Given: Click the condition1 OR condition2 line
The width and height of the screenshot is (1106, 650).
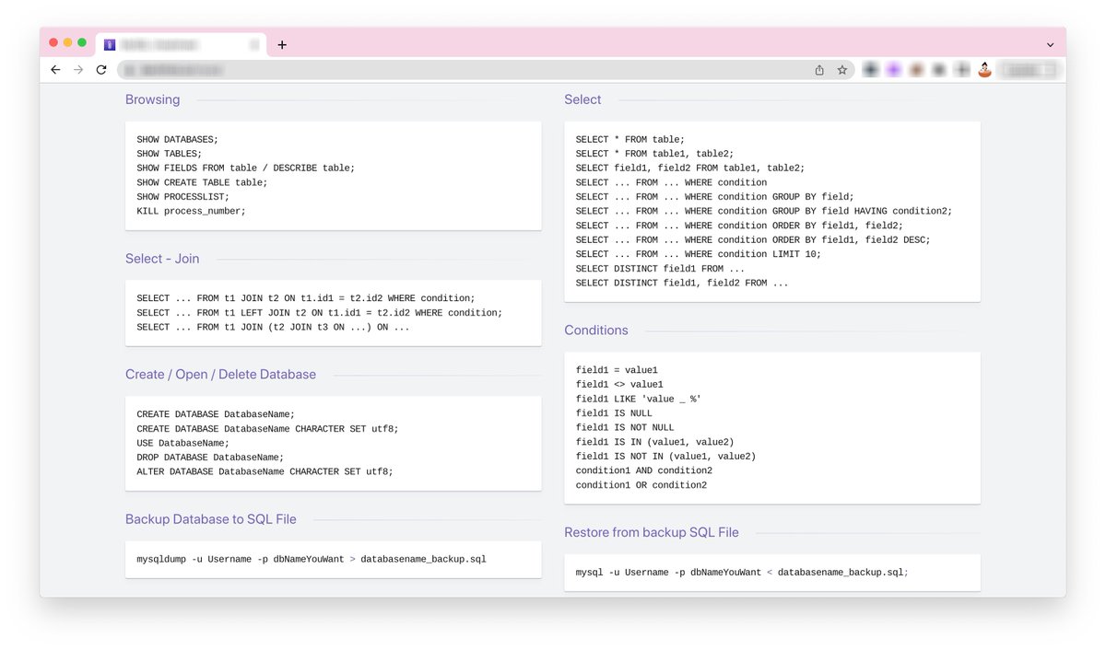Looking at the screenshot, I should (641, 485).
